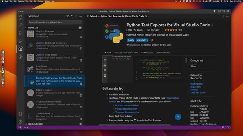Click errors and warnings status bar indicator
Image resolution: width=243 pixels, height=136 pixels.
coord(24,128)
